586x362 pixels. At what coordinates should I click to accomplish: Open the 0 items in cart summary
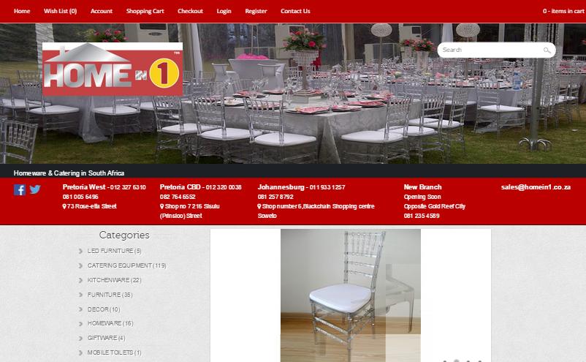pyautogui.click(x=563, y=11)
